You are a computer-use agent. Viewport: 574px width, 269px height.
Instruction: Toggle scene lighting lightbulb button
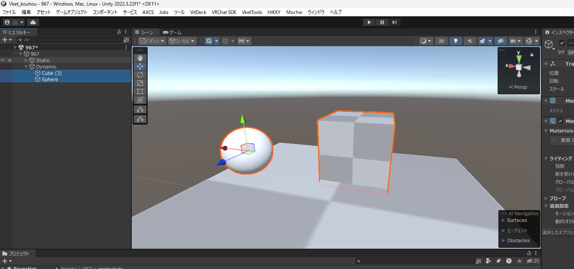(x=455, y=41)
